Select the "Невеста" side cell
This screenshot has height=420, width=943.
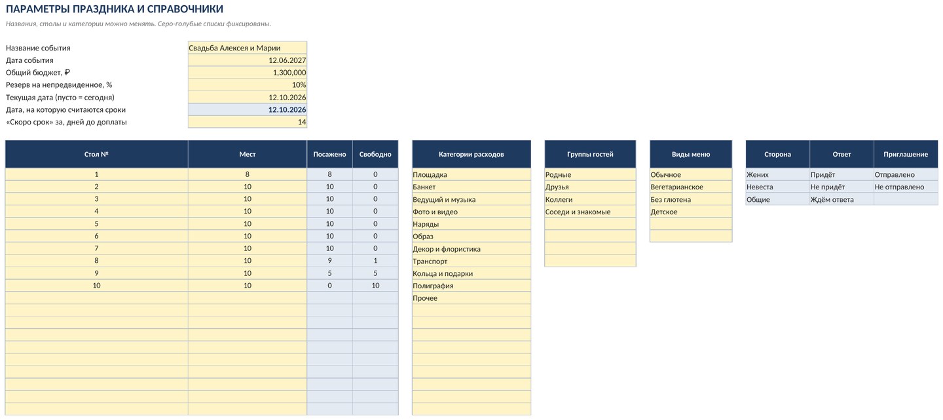777,187
